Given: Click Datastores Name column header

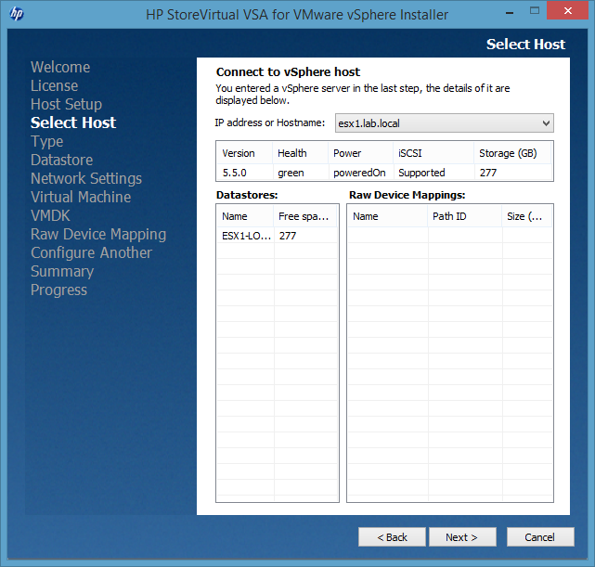Looking at the screenshot, I should click(245, 216).
